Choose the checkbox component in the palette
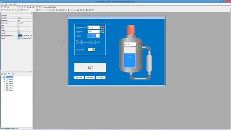 click(x=71, y=10)
